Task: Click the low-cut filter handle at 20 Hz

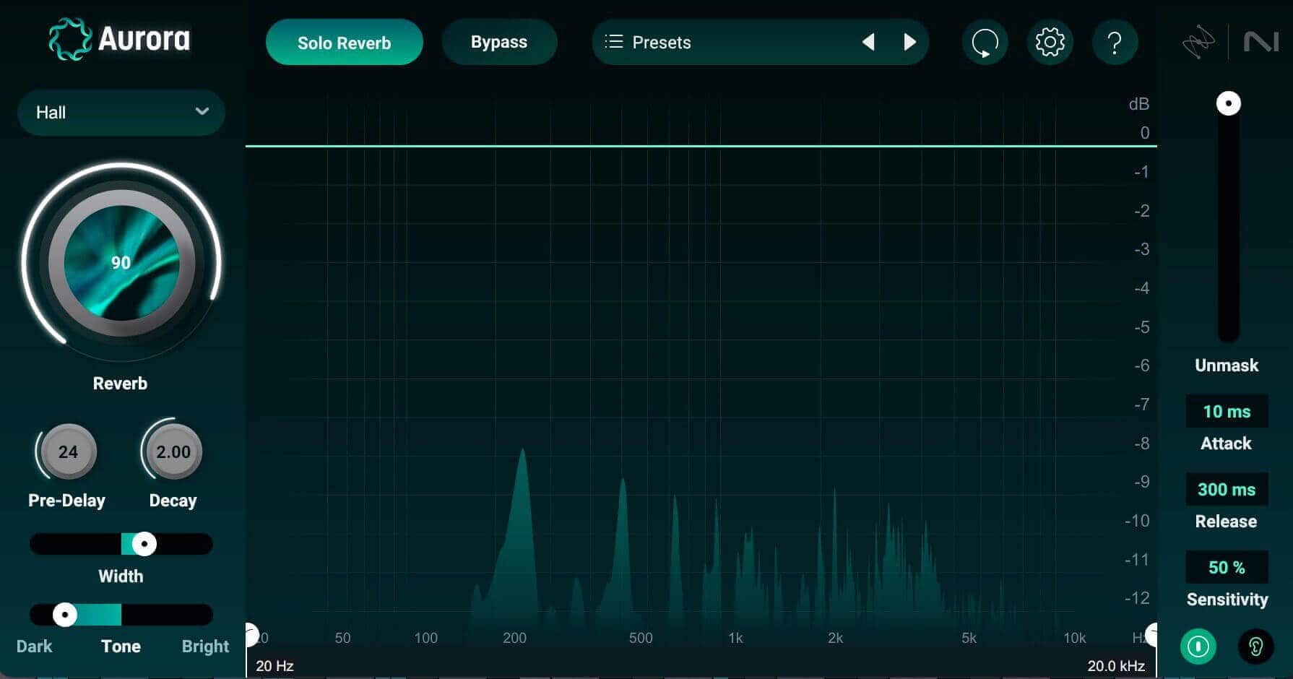Action: pos(250,635)
